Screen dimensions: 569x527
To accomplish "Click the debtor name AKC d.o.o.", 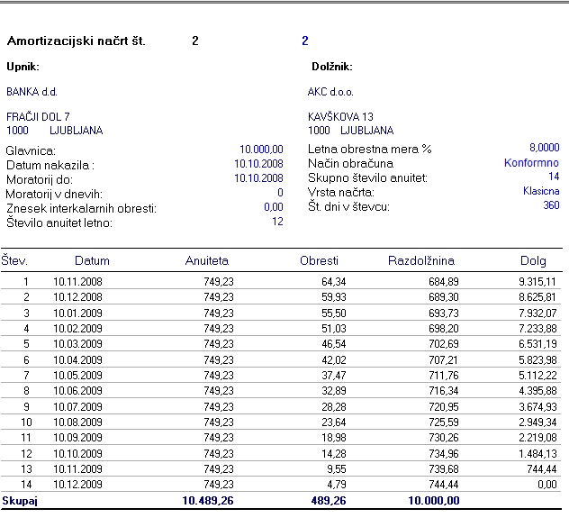I will click(x=330, y=92).
